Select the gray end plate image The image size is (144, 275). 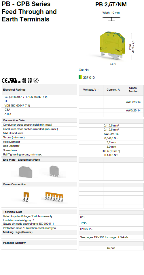tap(25, 172)
